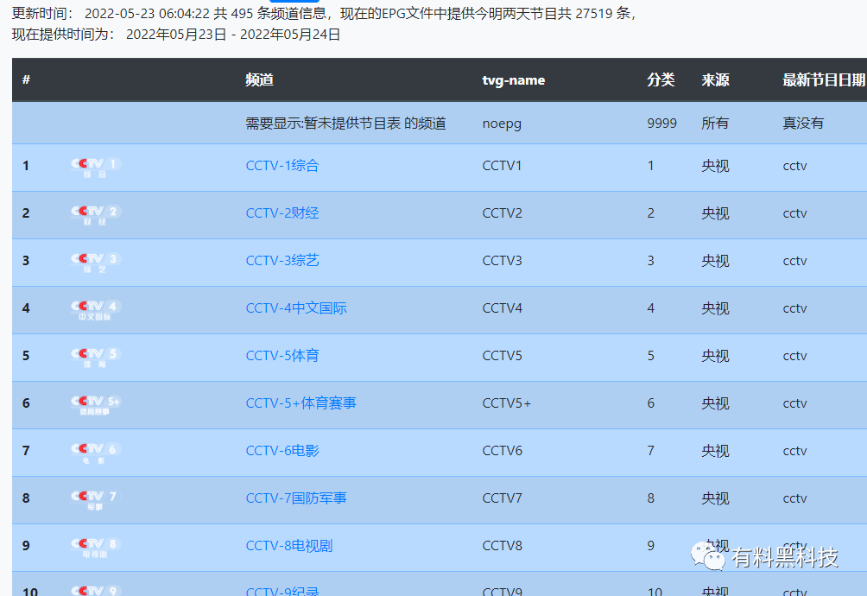Click the CCTV-4 channel logo
Image resolution: width=867 pixels, height=596 pixels.
tap(96, 310)
